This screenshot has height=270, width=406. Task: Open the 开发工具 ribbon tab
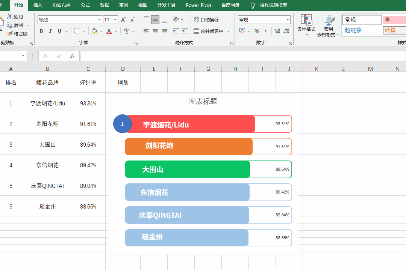(x=167, y=5)
